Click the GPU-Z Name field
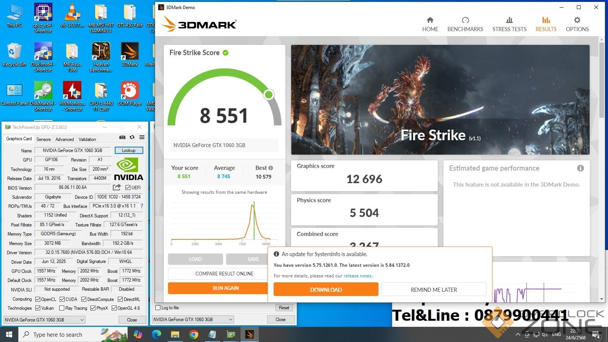Image resolution: width=608 pixels, height=342 pixels. (73, 150)
